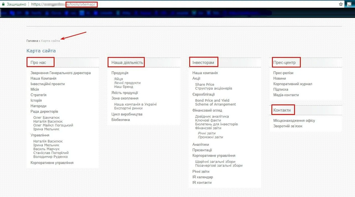
Task: Open the Продукція link
Action: [x=120, y=73]
